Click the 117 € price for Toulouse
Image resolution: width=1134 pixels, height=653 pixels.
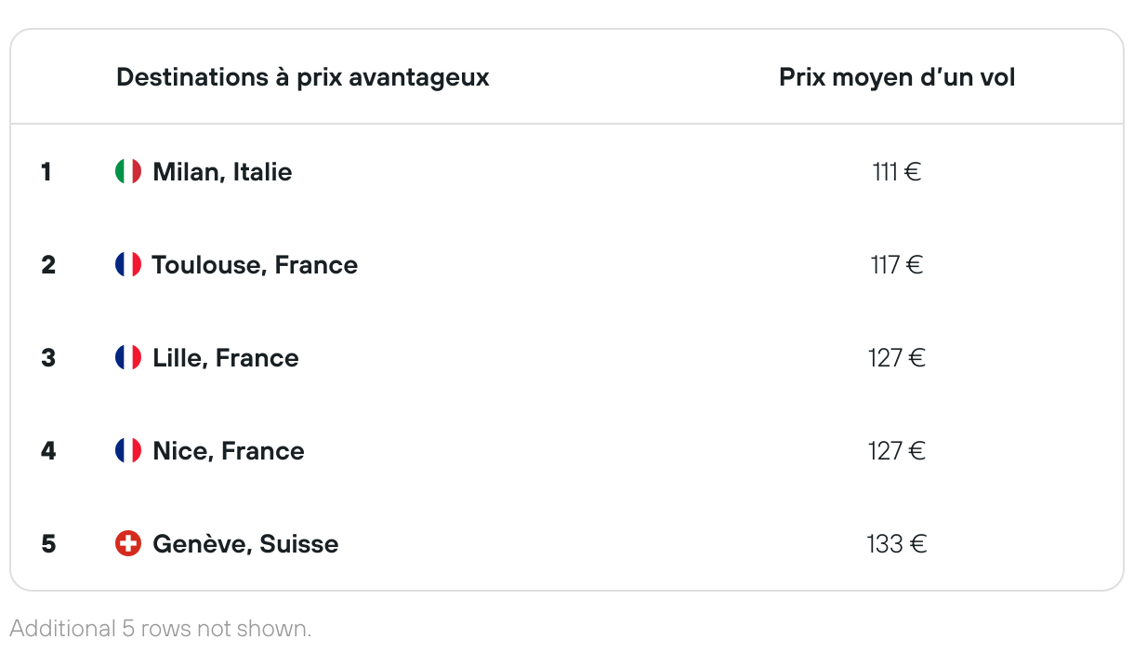(897, 265)
